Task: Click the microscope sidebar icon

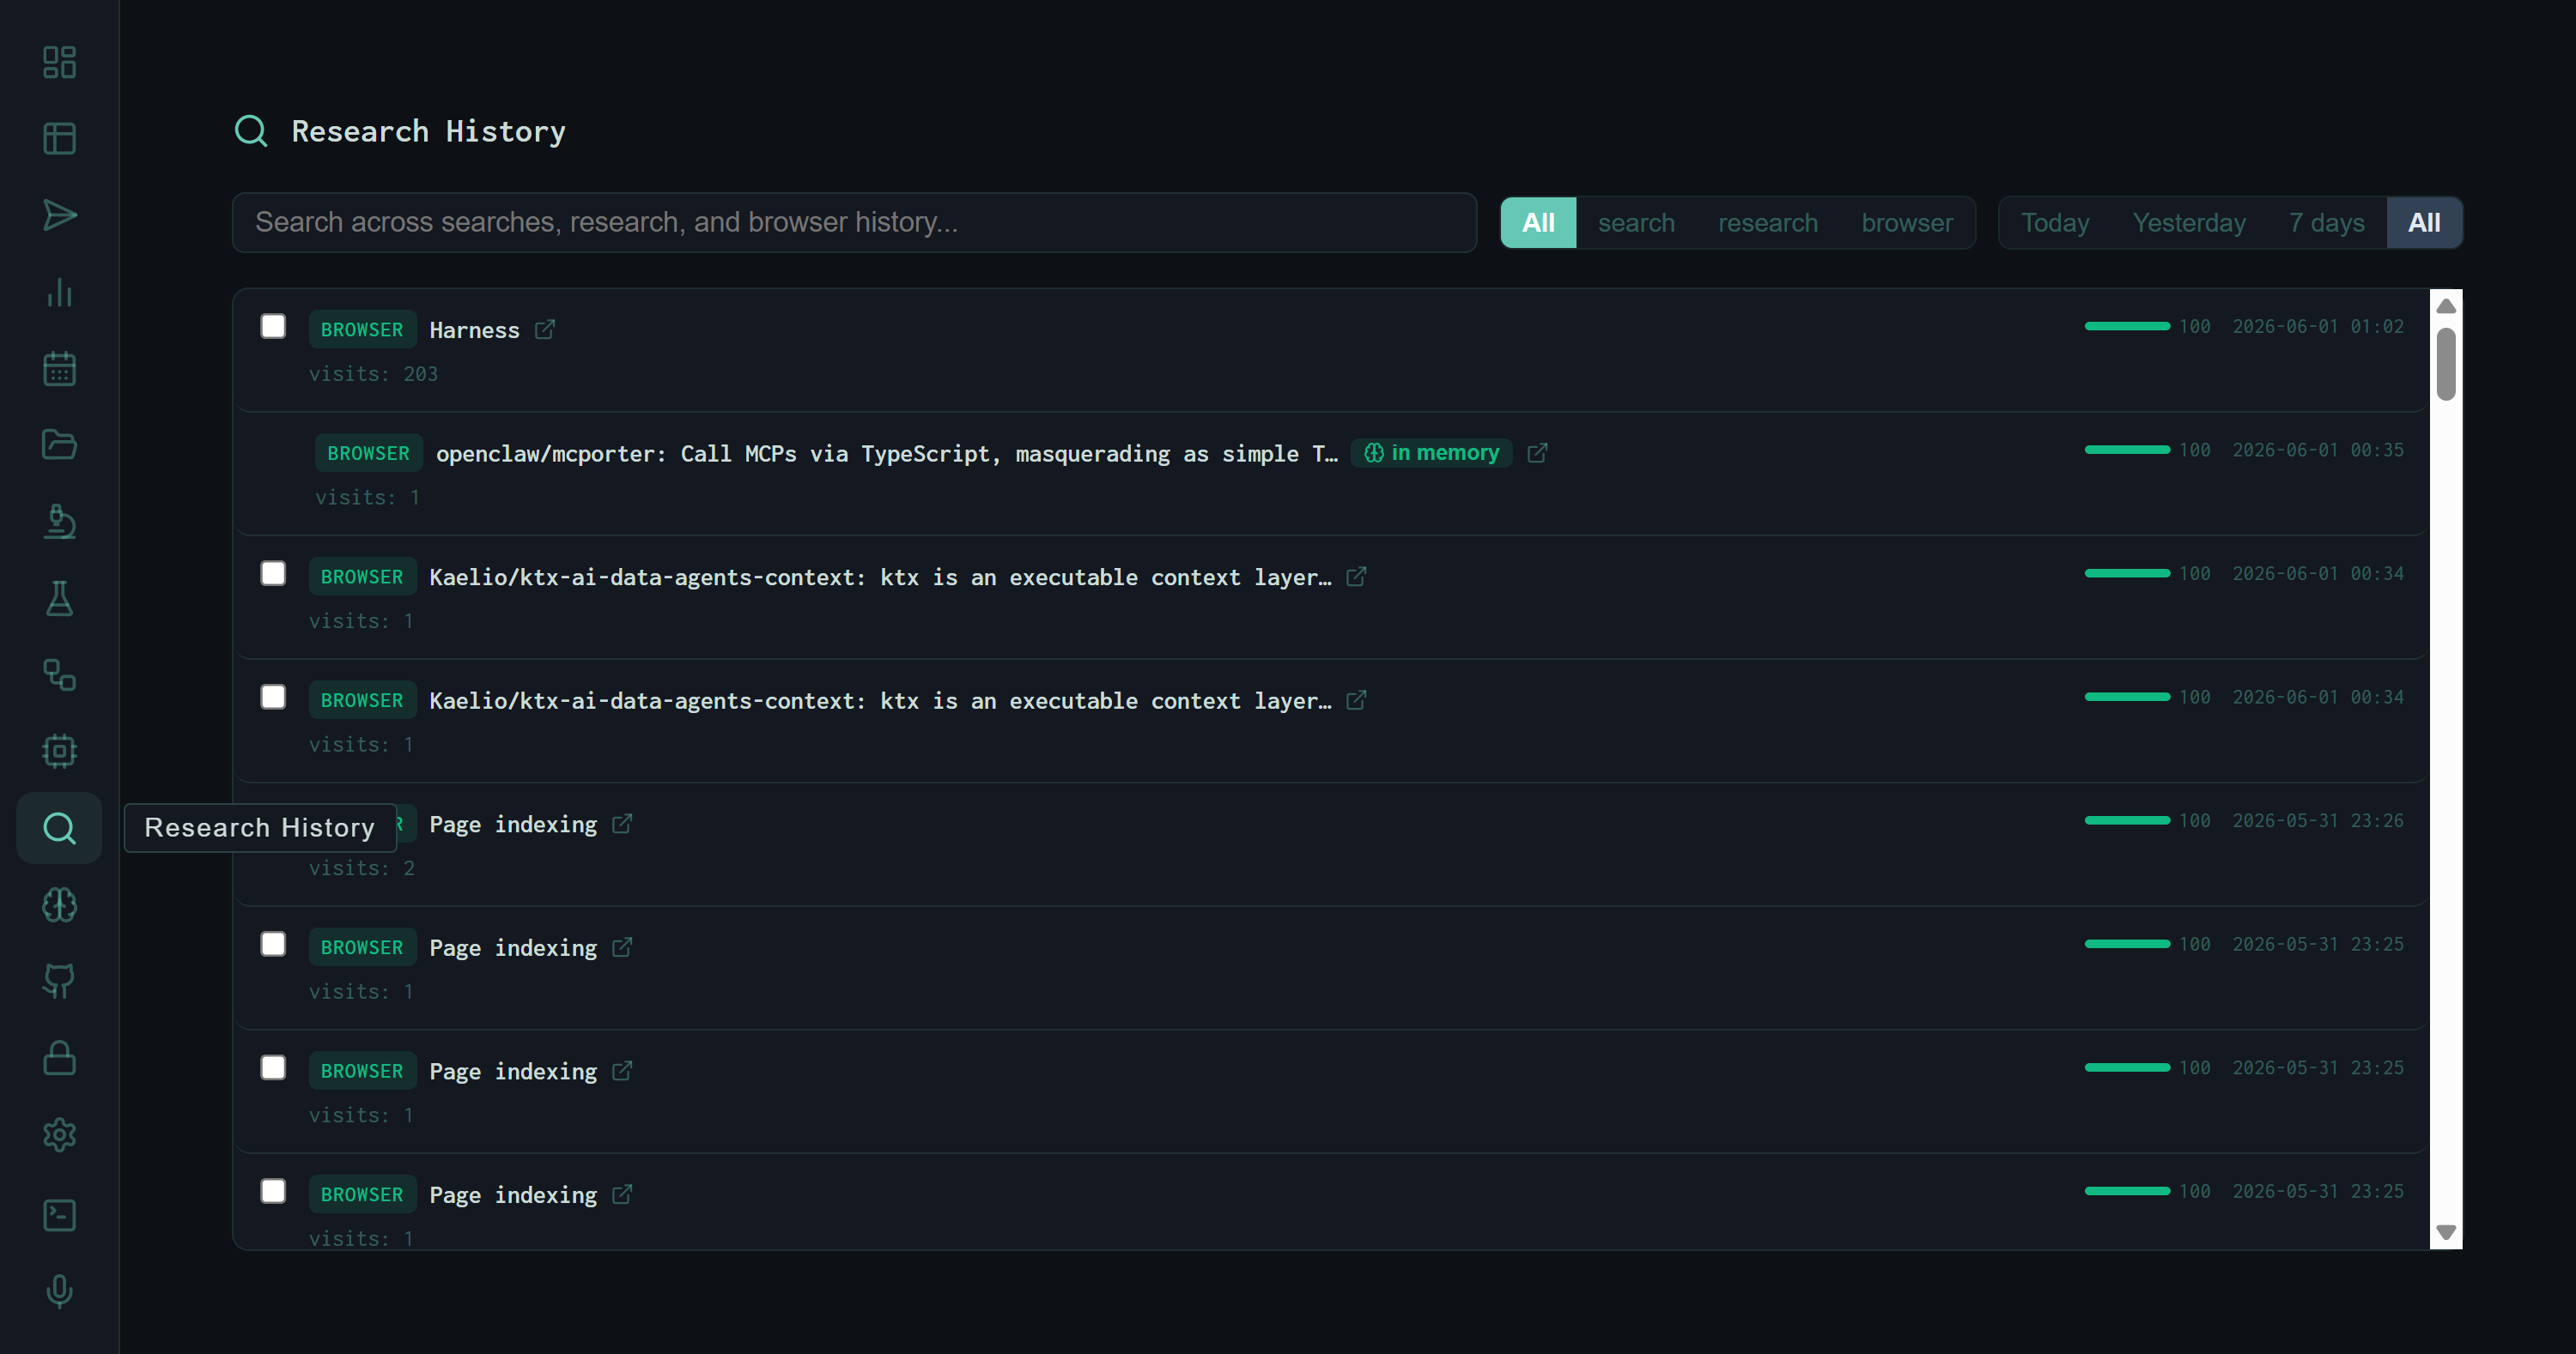Action: pyautogui.click(x=59, y=522)
